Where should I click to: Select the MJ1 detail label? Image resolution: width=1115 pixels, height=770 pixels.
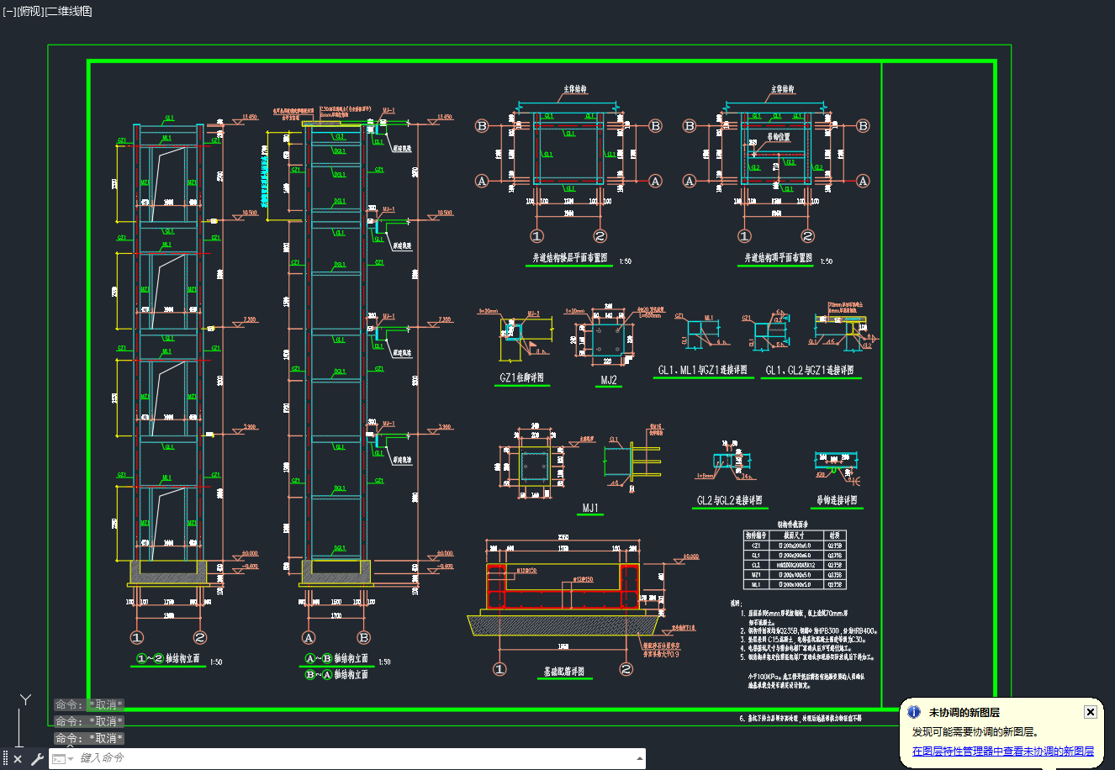pos(590,509)
